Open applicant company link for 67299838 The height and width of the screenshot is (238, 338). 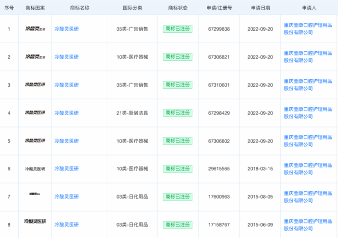pyautogui.click(x=308, y=29)
